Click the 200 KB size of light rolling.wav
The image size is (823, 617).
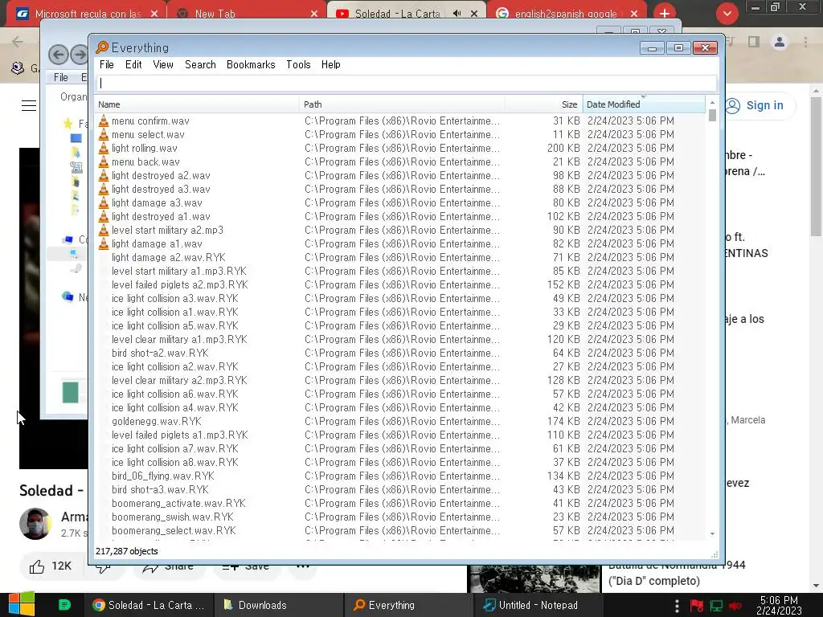pyautogui.click(x=563, y=148)
